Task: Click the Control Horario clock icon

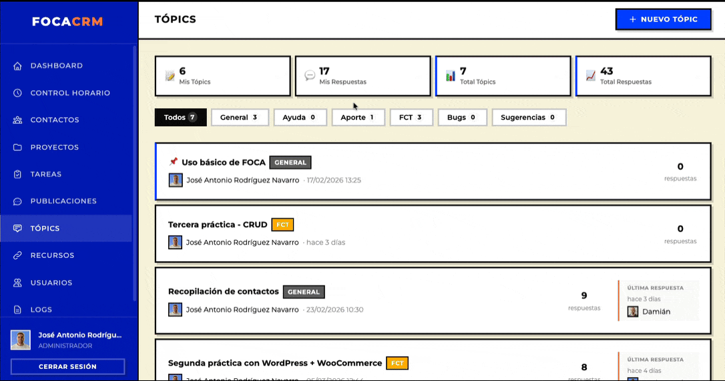Action: 17,93
